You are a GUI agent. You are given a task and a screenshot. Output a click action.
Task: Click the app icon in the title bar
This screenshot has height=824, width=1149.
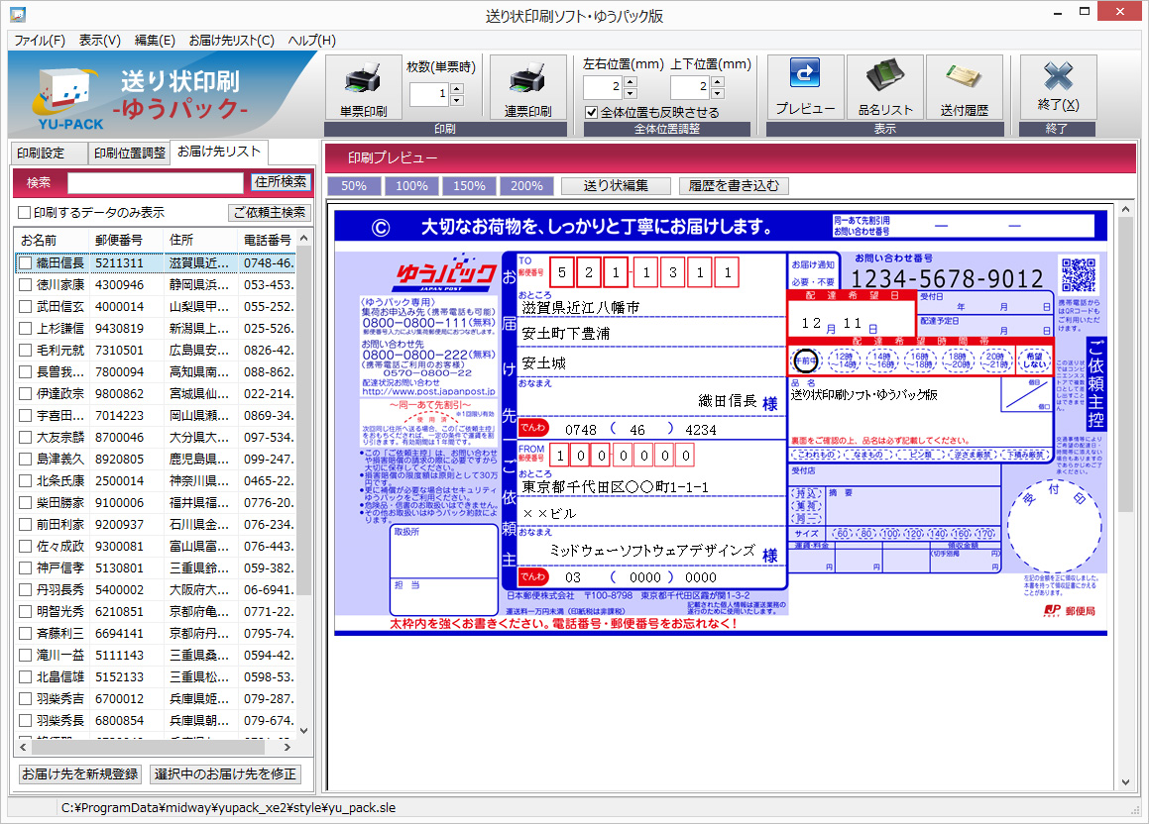[18, 14]
